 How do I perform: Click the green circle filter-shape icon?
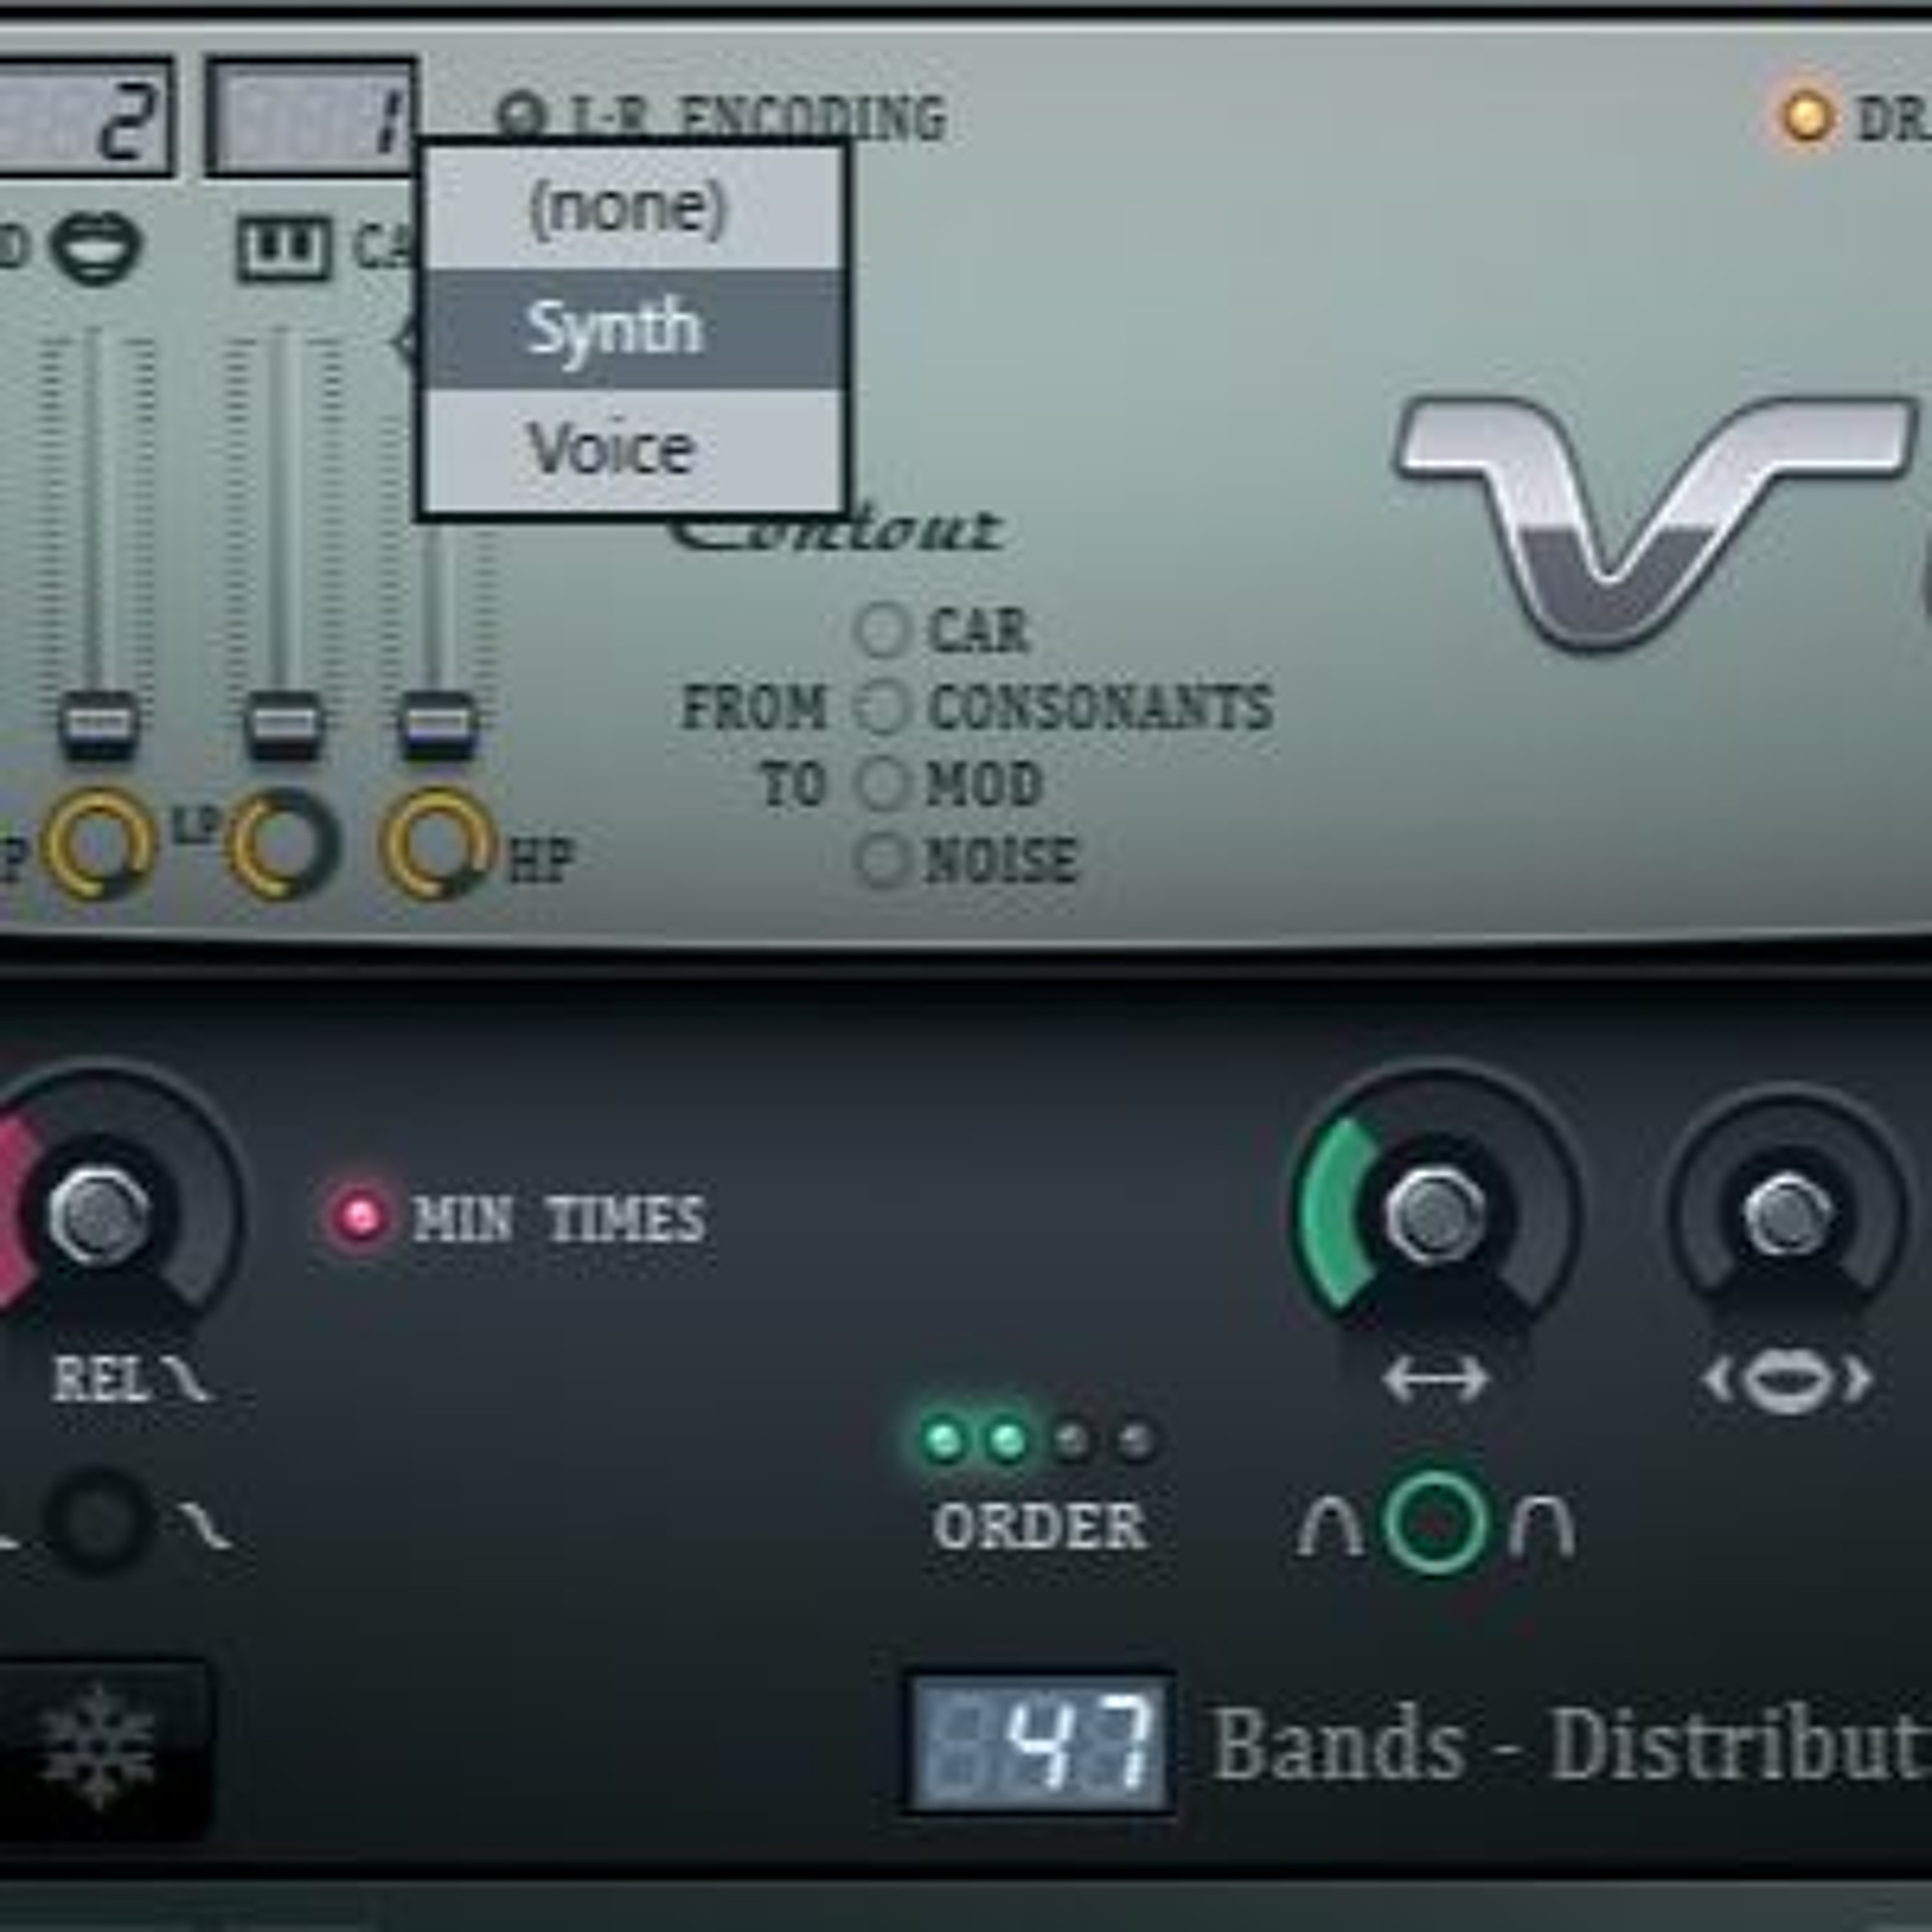1436,1523
